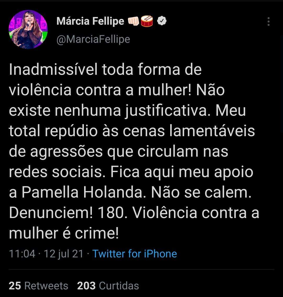Click the fist emoji beside the name
This screenshot has width=283, height=297.
click(133, 21)
